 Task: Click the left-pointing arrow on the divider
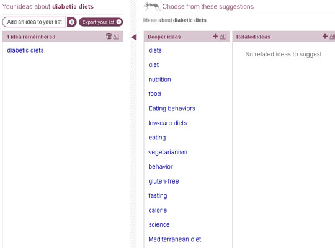(x=134, y=37)
